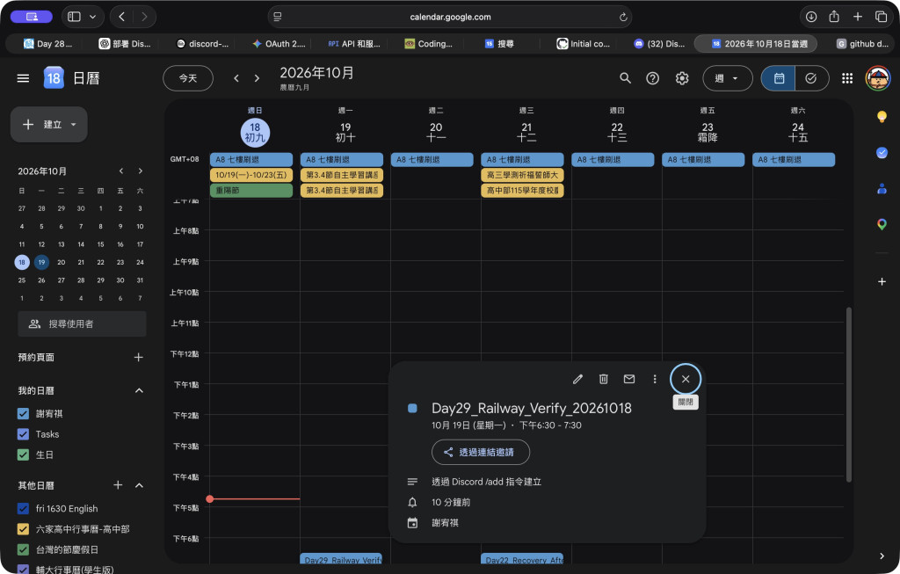Add a booking page with plus icon

[138, 357]
